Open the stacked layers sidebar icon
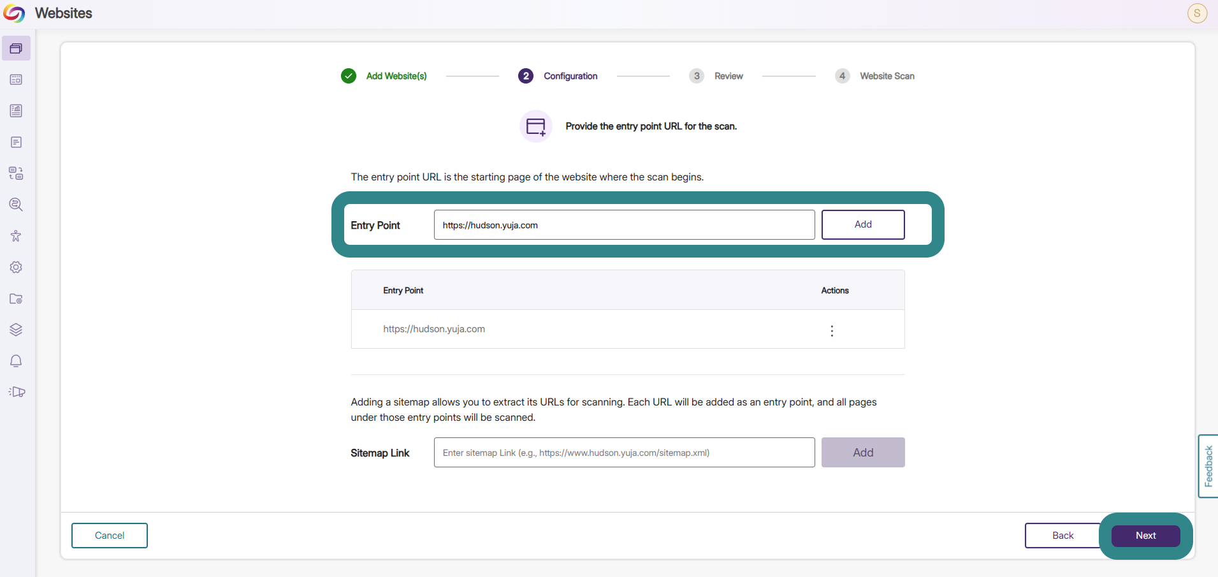Viewport: 1218px width, 577px height. coord(16,330)
